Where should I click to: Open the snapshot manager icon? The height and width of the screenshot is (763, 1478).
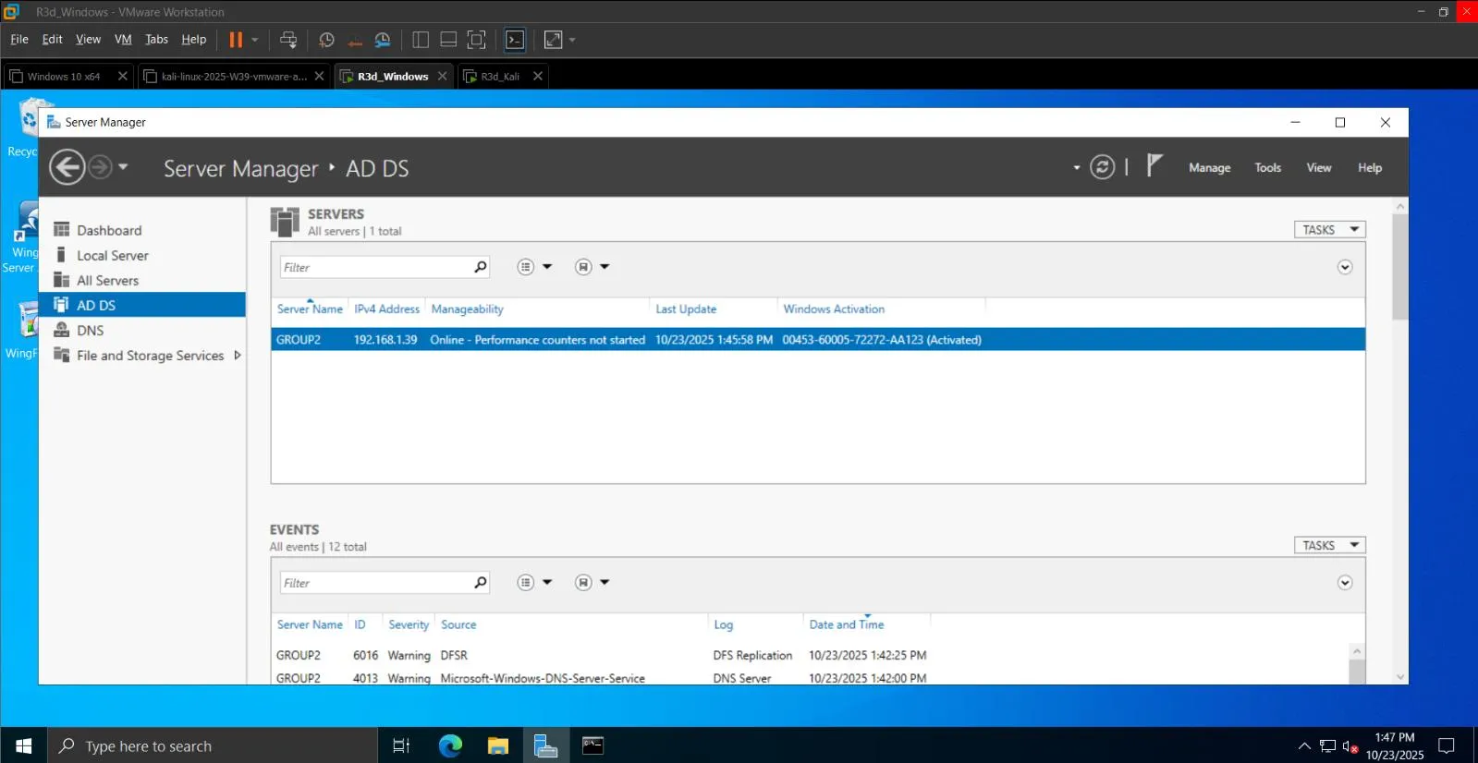coord(383,40)
